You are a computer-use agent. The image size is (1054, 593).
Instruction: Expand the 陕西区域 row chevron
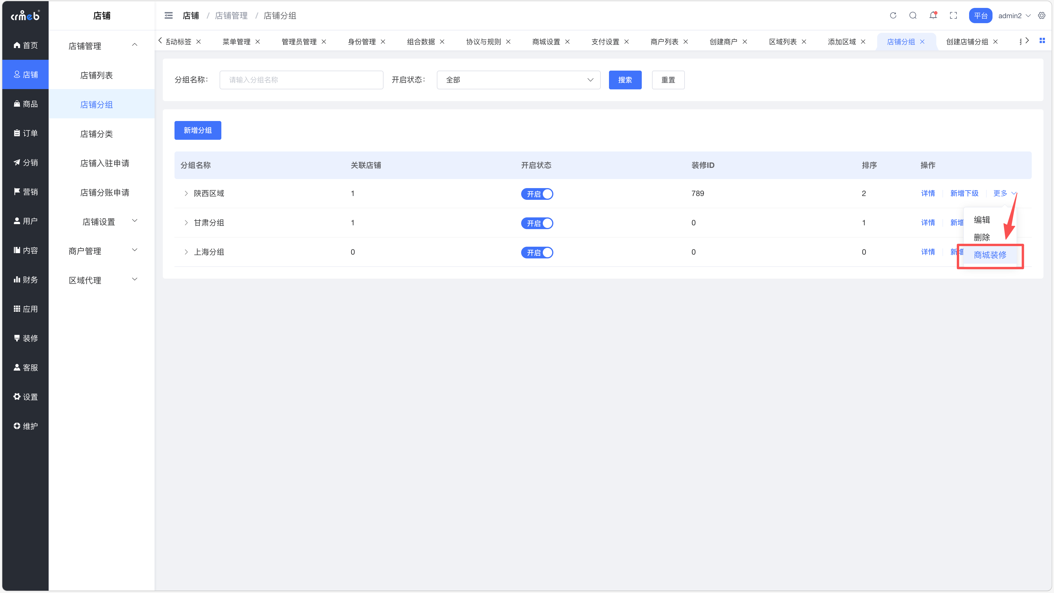pyautogui.click(x=186, y=193)
